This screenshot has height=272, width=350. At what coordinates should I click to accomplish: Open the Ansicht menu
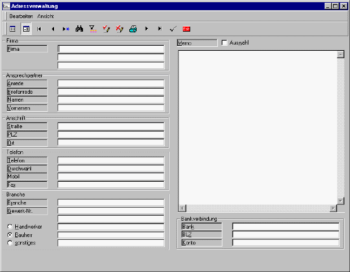pos(45,16)
